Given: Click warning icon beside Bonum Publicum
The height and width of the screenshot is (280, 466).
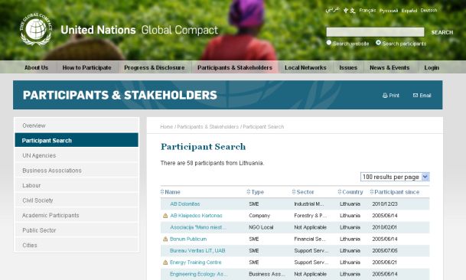Looking at the screenshot, I should (165, 239).
